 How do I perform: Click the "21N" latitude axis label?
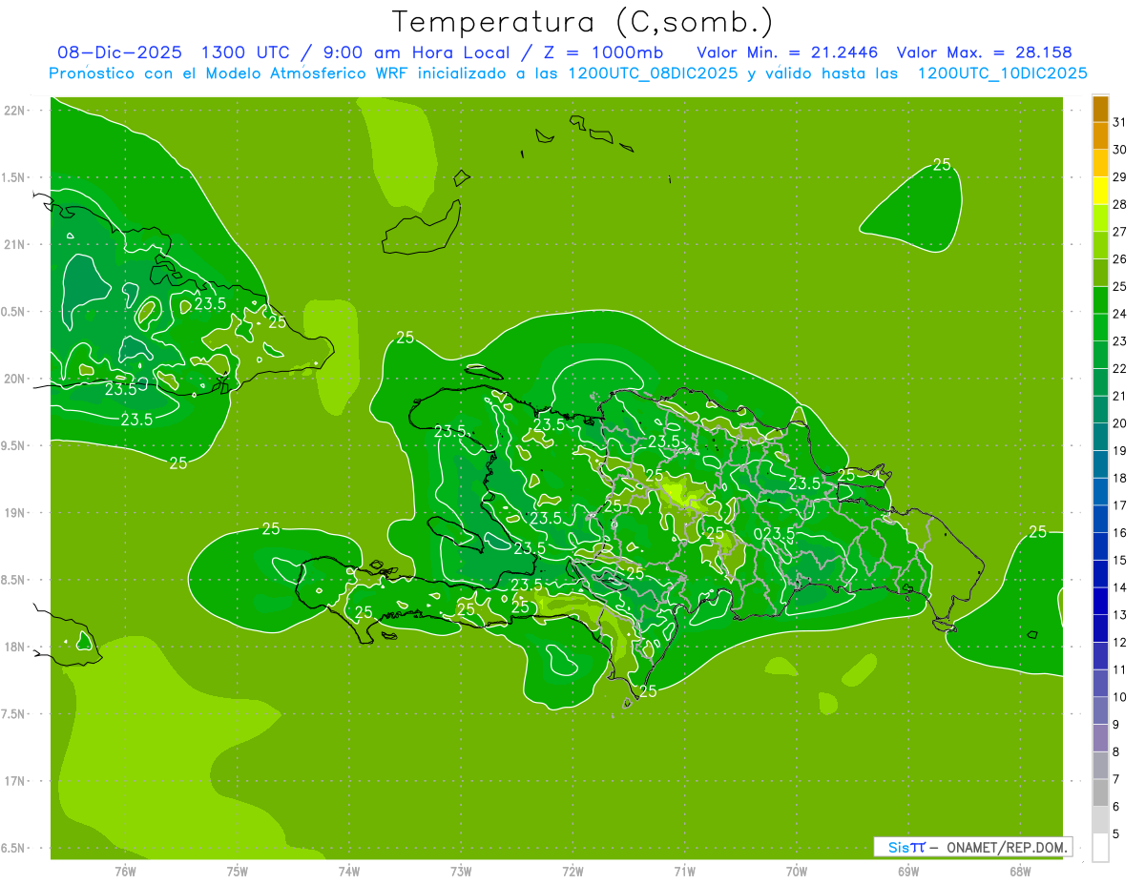16,245
